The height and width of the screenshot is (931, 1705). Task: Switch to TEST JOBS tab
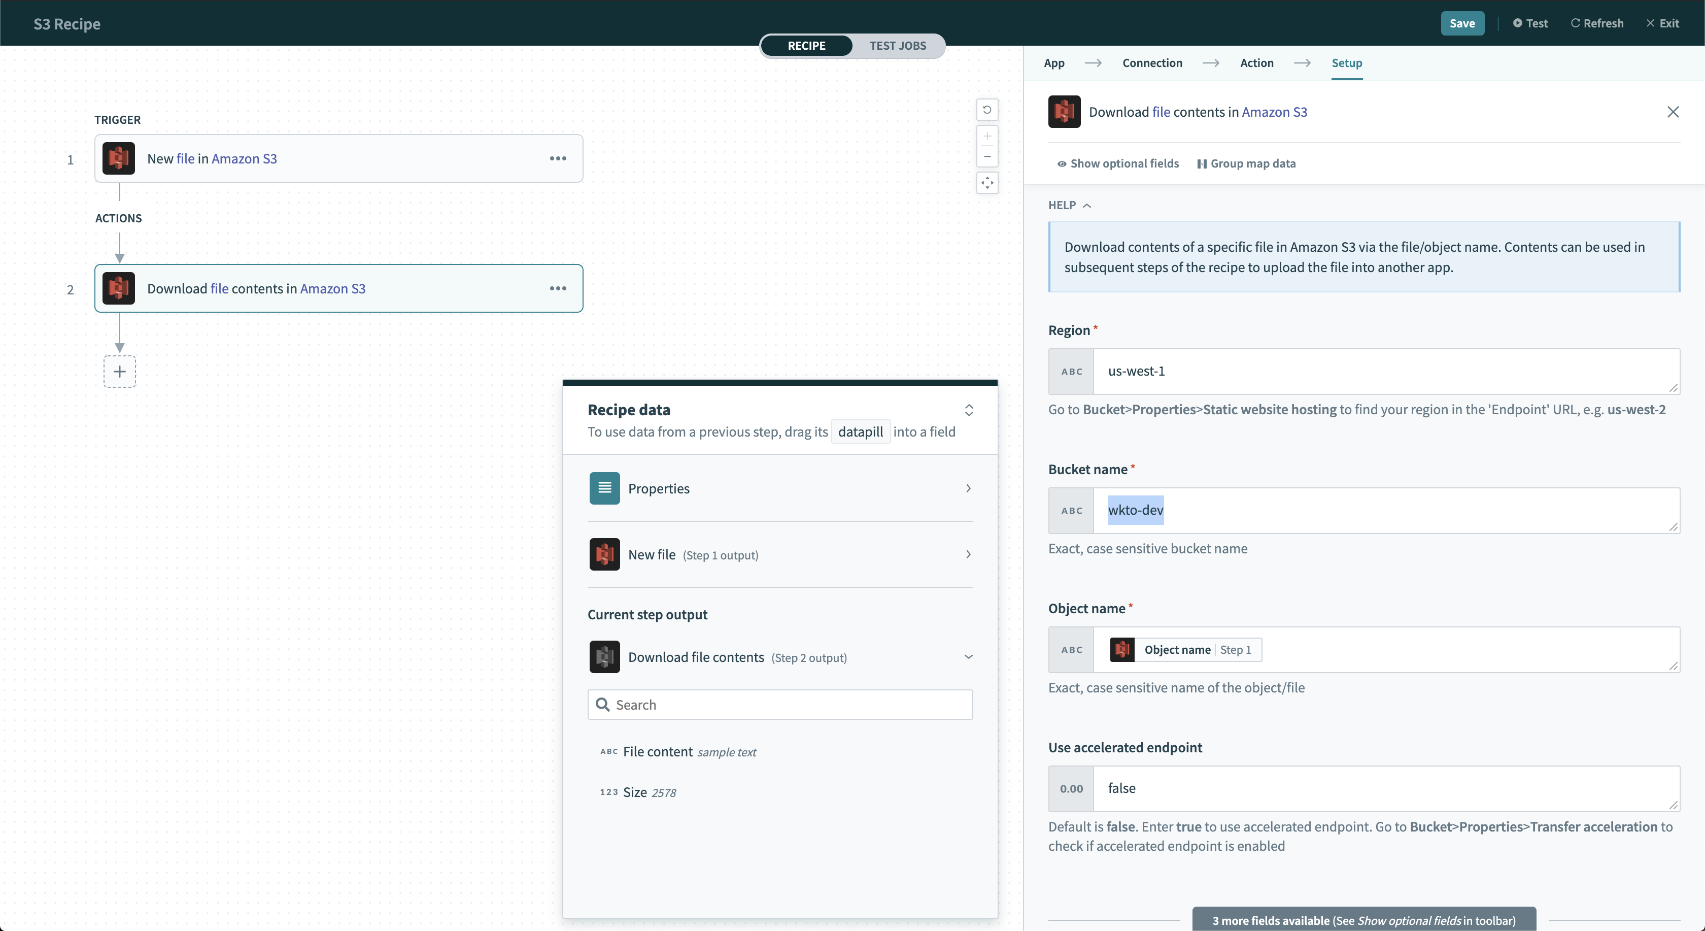897,46
